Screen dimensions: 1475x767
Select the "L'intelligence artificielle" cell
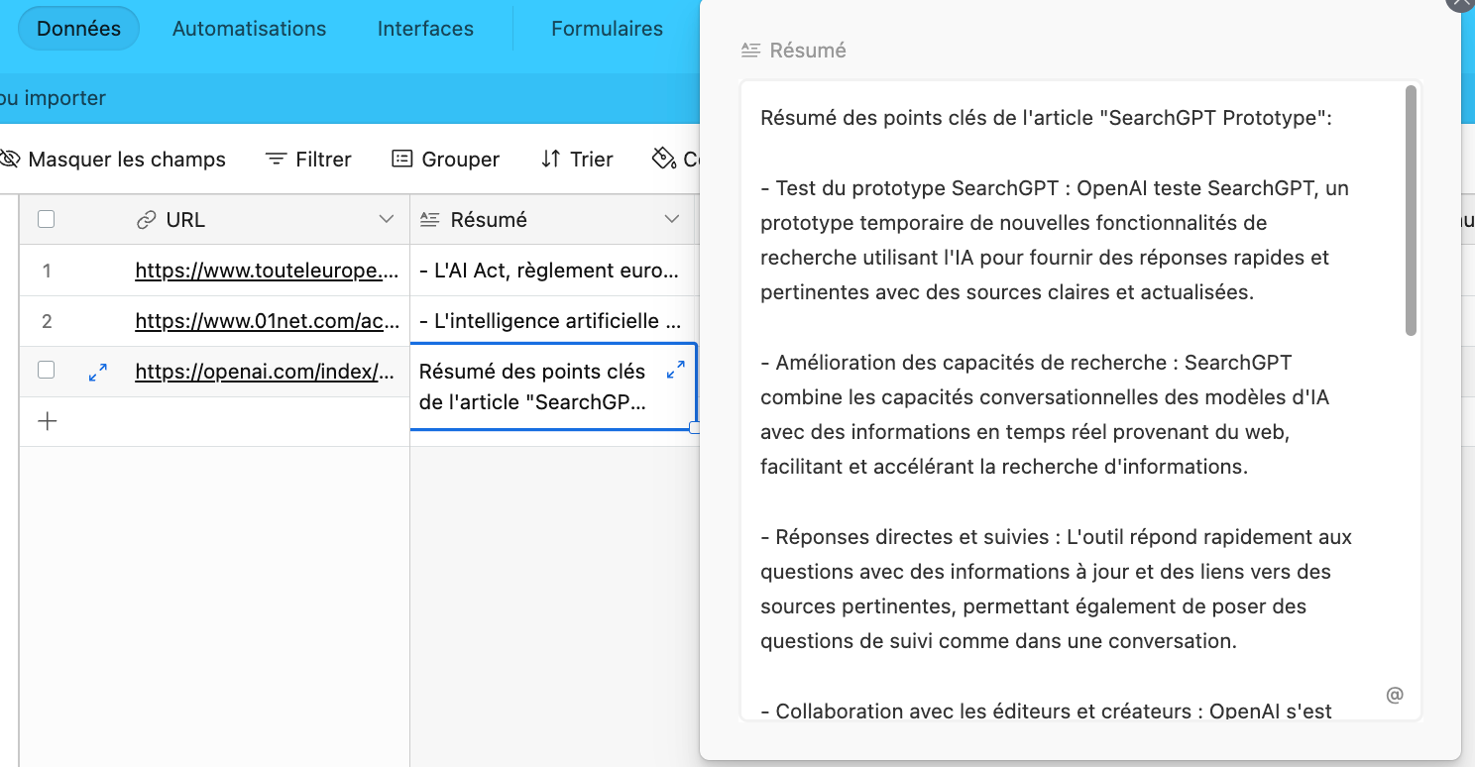pyautogui.click(x=552, y=321)
